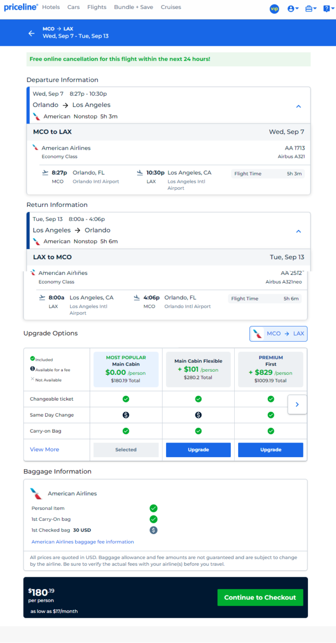The image size is (336, 643).
Task: Click the Same Day Change fee icon under Main Cabin
Action: point(126,415)
